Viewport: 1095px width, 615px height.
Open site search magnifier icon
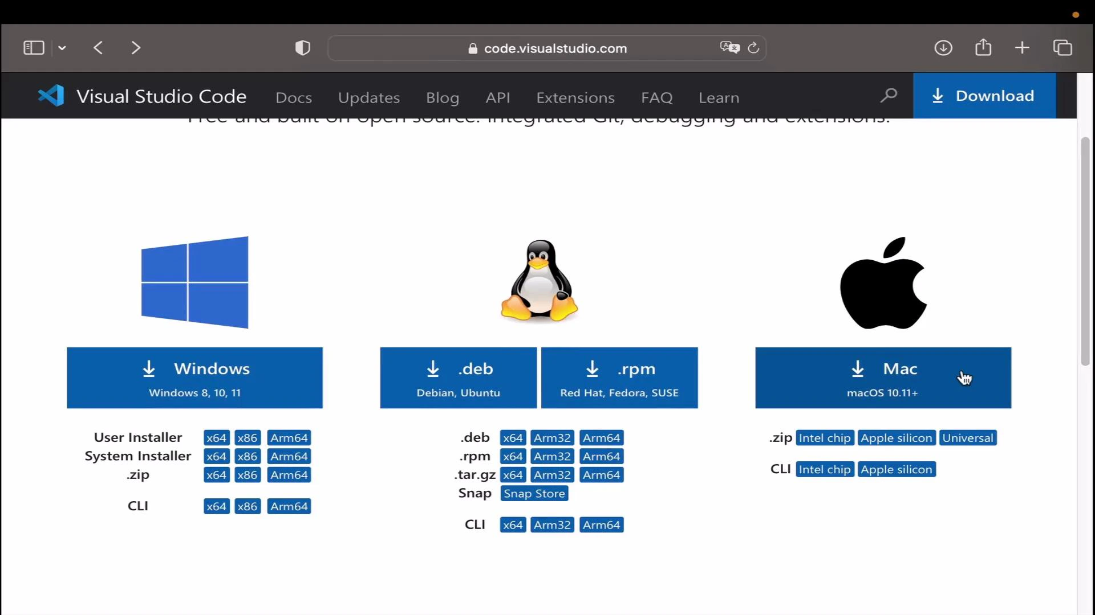coord(889,96)
